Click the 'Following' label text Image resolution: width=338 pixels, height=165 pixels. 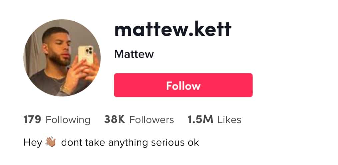coord(68,120)
